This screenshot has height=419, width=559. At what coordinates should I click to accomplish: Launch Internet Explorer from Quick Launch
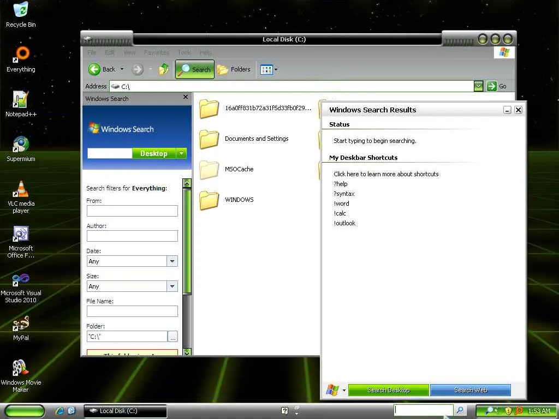[x=59, y=411]
